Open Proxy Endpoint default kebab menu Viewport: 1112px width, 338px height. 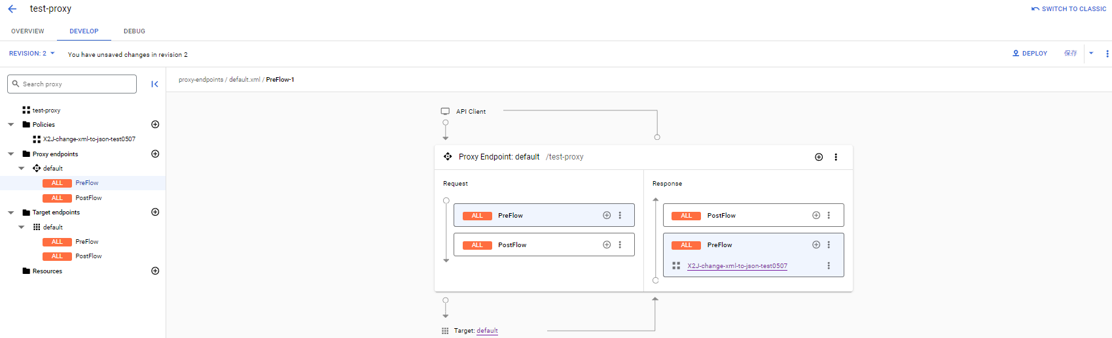(836, 157)
